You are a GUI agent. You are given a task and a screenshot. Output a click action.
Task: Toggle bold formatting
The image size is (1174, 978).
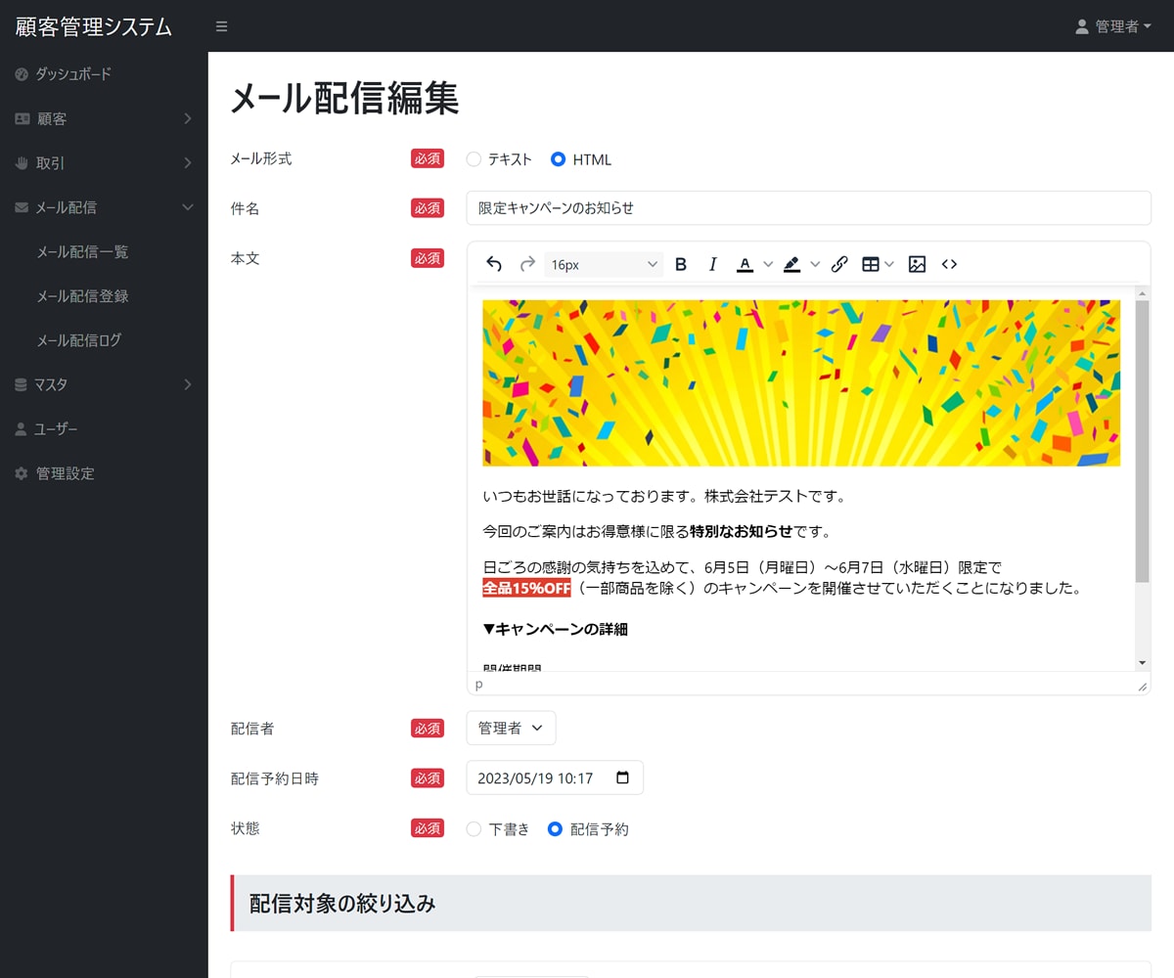click(x=682, y=264)
